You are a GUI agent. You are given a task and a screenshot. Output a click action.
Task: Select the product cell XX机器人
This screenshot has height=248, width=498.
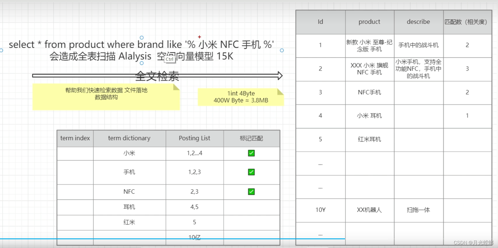pyautogui.click(x=370, y=210)
